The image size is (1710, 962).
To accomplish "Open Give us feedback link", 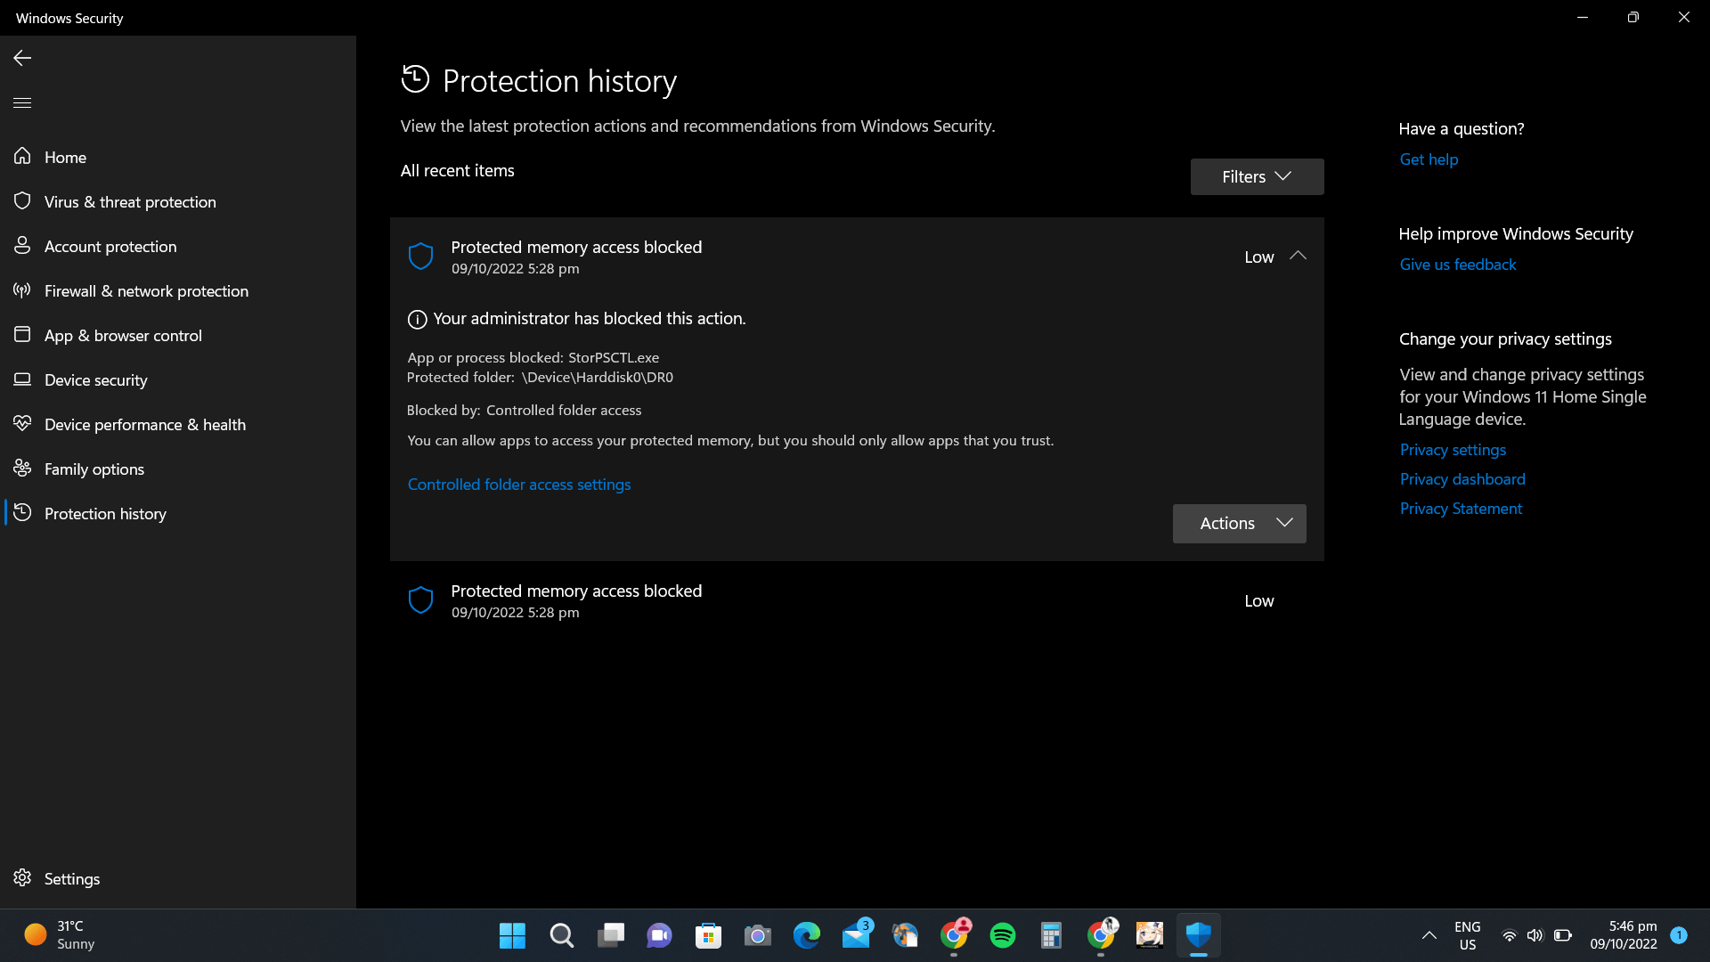I will pos(1457,265).
